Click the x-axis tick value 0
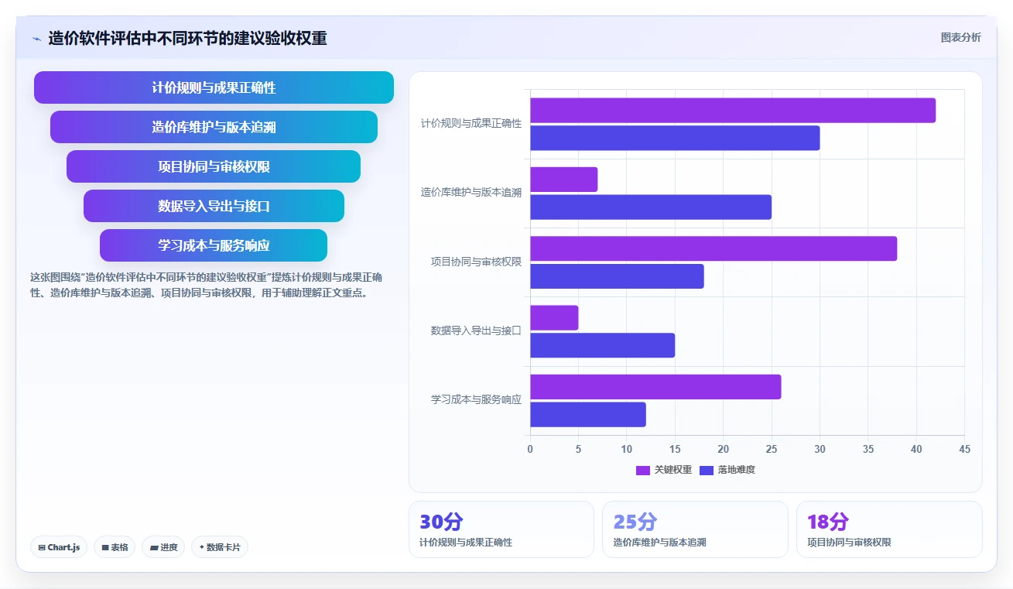This screenshot has width=1013, height=589. 530,449
